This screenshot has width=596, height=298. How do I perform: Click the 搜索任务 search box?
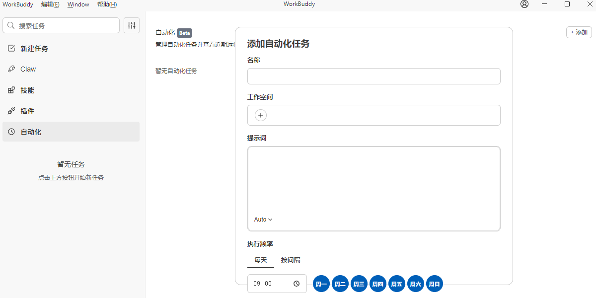coord(61,25)
